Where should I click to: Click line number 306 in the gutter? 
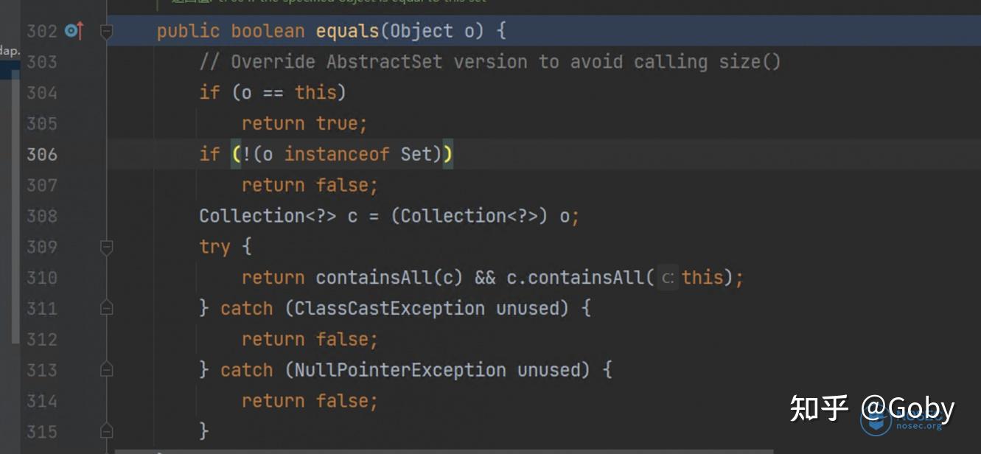click(41, 154)
